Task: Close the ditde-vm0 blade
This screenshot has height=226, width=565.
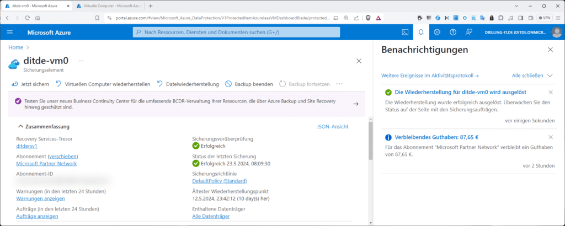Action: coord(359,61)
